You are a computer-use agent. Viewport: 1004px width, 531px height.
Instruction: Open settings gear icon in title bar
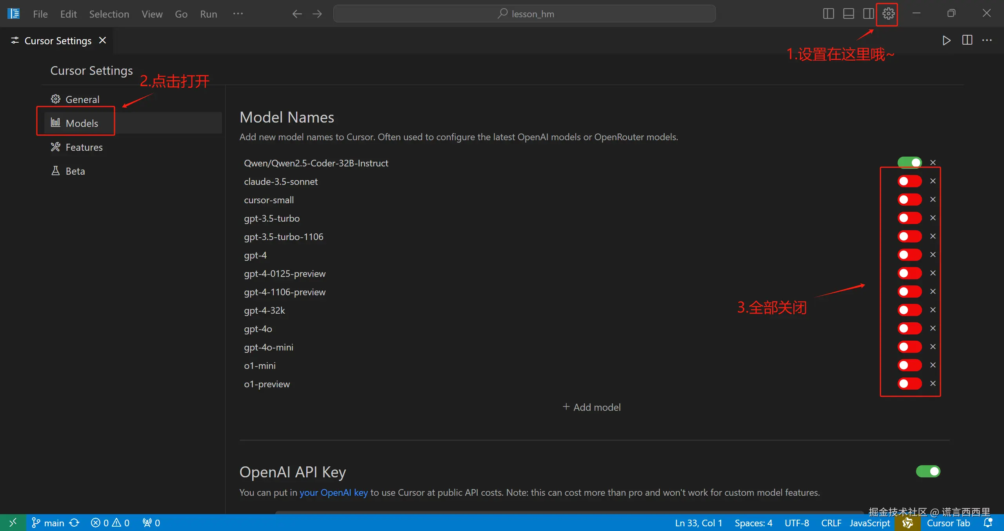[x=888, y=14]
